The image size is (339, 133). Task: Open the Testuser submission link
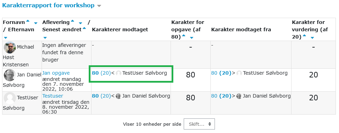click(x=53, y=96)
